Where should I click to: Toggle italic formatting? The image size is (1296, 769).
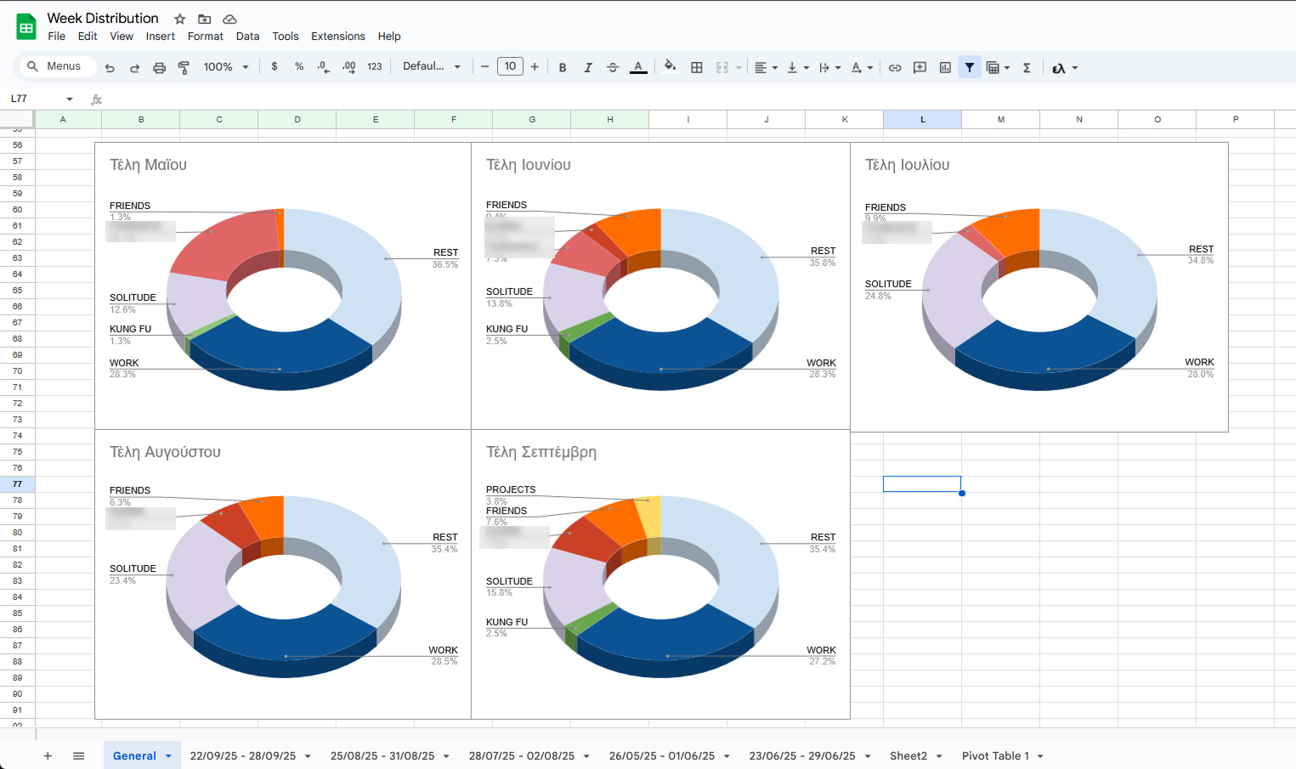[588, 66]
